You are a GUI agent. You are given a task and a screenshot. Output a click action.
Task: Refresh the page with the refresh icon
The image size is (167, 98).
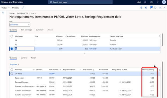(155, 8)
